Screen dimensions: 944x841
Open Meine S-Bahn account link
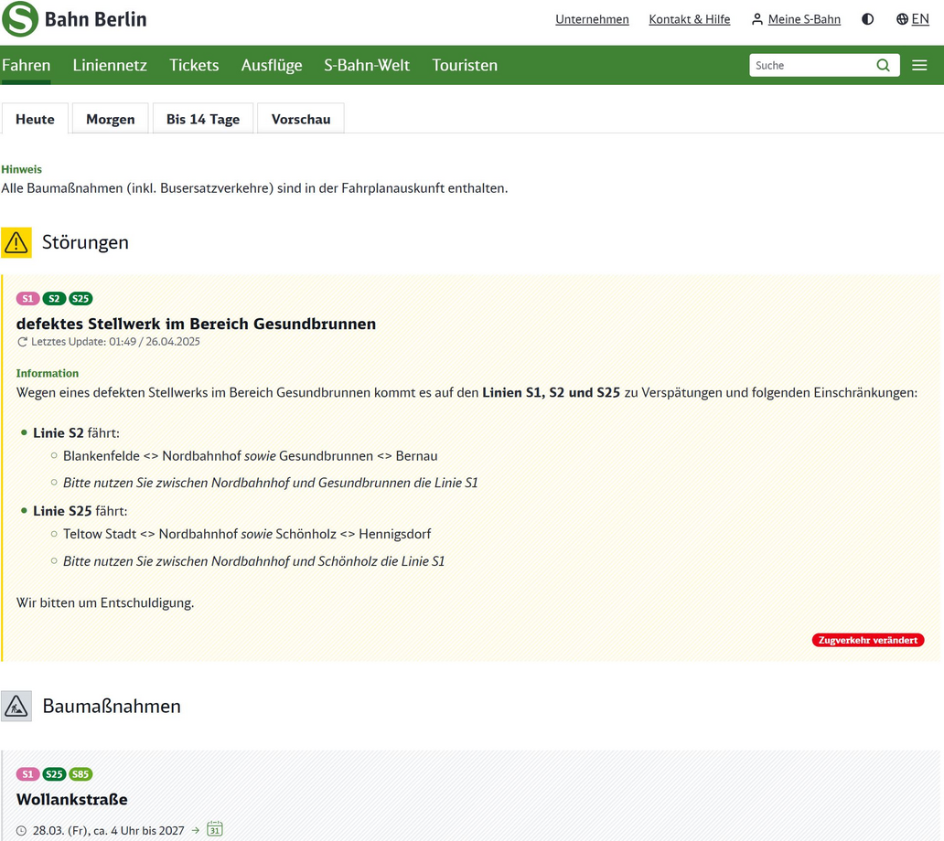click(x=804, y=19)
